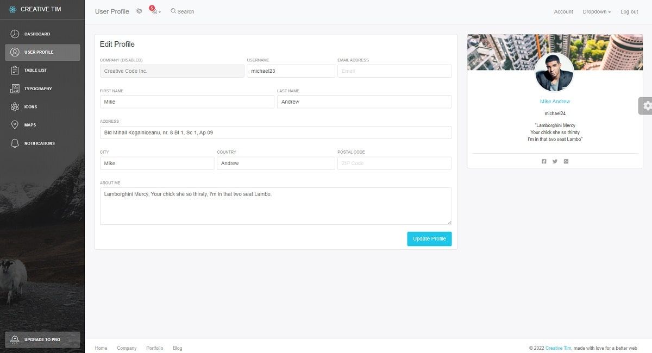Click the Upgrade to Pro button
The image size is (652, 353).
click(42, 339)
